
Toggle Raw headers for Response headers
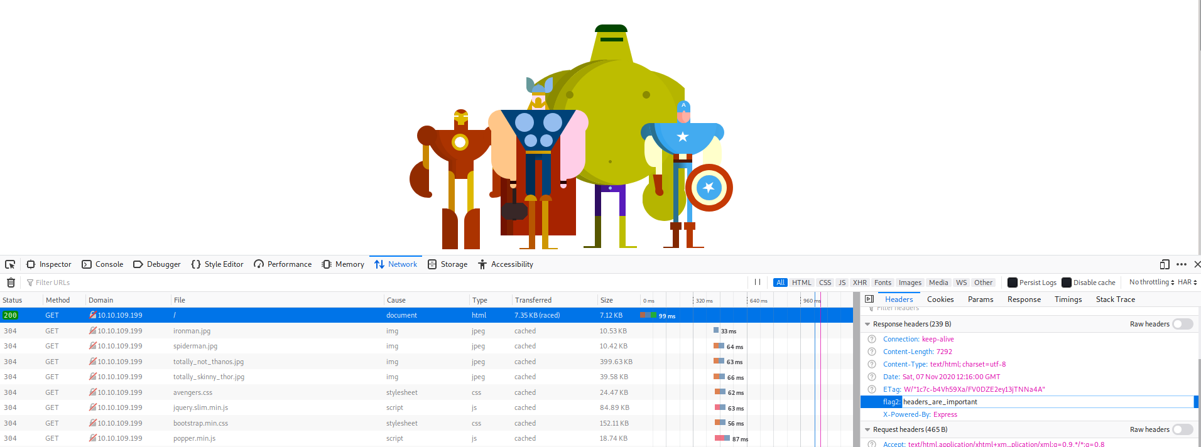[1182, 324]
